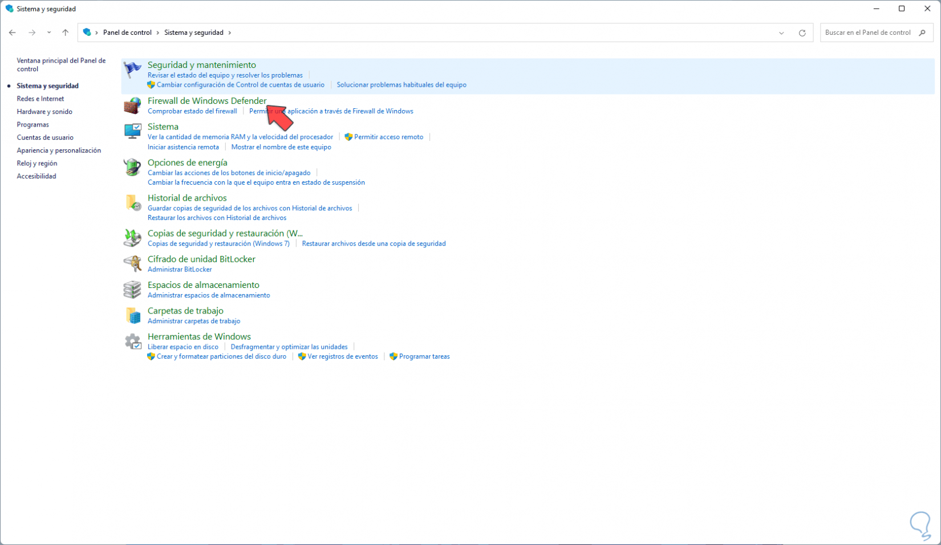Click the Sistema monitor icon
The width and height of the screenshot is (941, 545).
[x=132, y=131]
